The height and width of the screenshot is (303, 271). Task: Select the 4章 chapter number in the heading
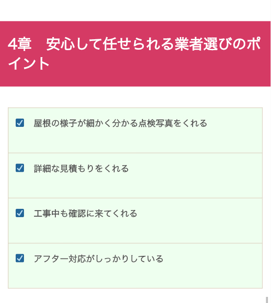pos(20,44)
